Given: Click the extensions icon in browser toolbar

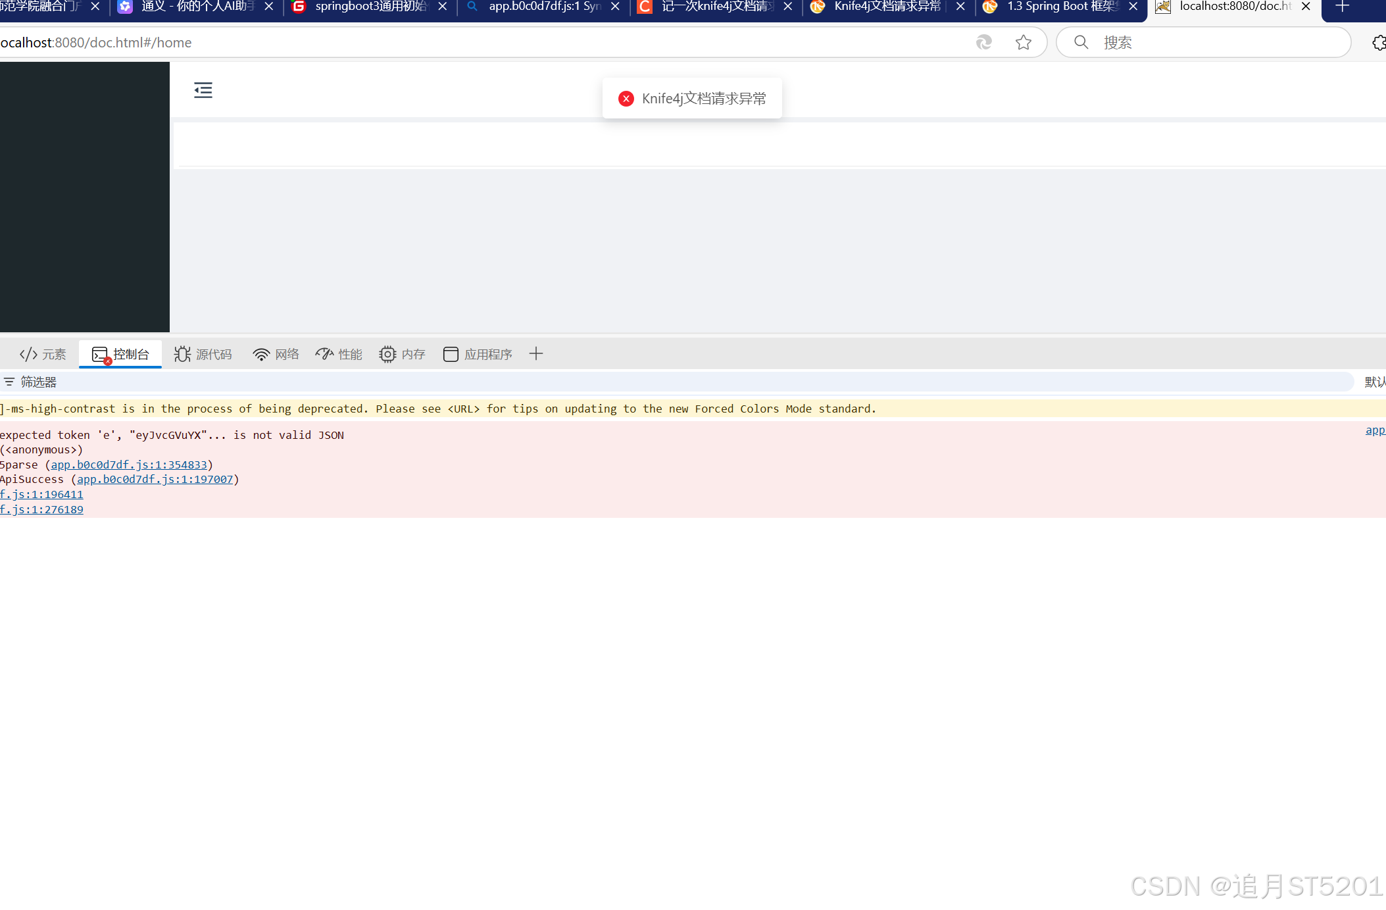Looking at the screenshot, I should [x=1379, y=42].
